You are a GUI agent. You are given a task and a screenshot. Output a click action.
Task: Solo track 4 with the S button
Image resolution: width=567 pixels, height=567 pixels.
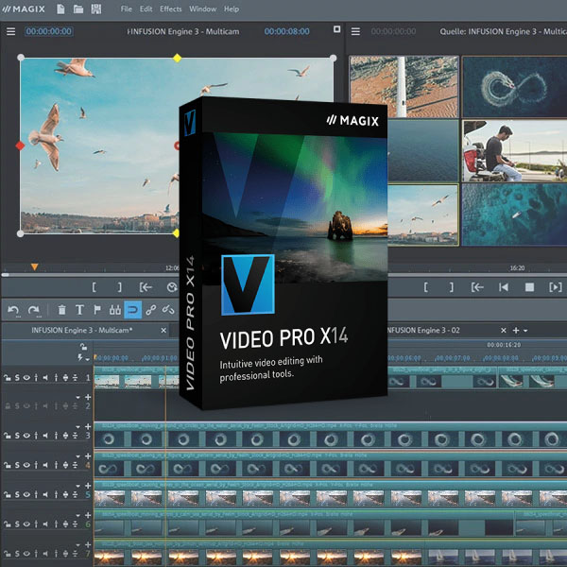pos(17,465)
